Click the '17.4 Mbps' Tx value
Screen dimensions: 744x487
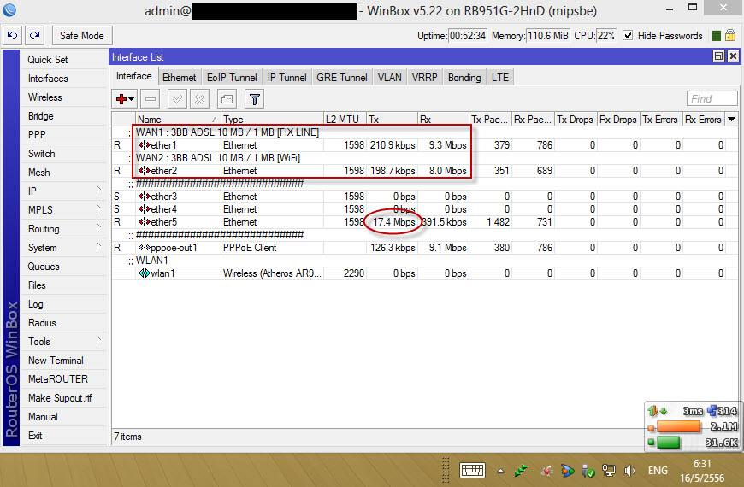(394, 222)
